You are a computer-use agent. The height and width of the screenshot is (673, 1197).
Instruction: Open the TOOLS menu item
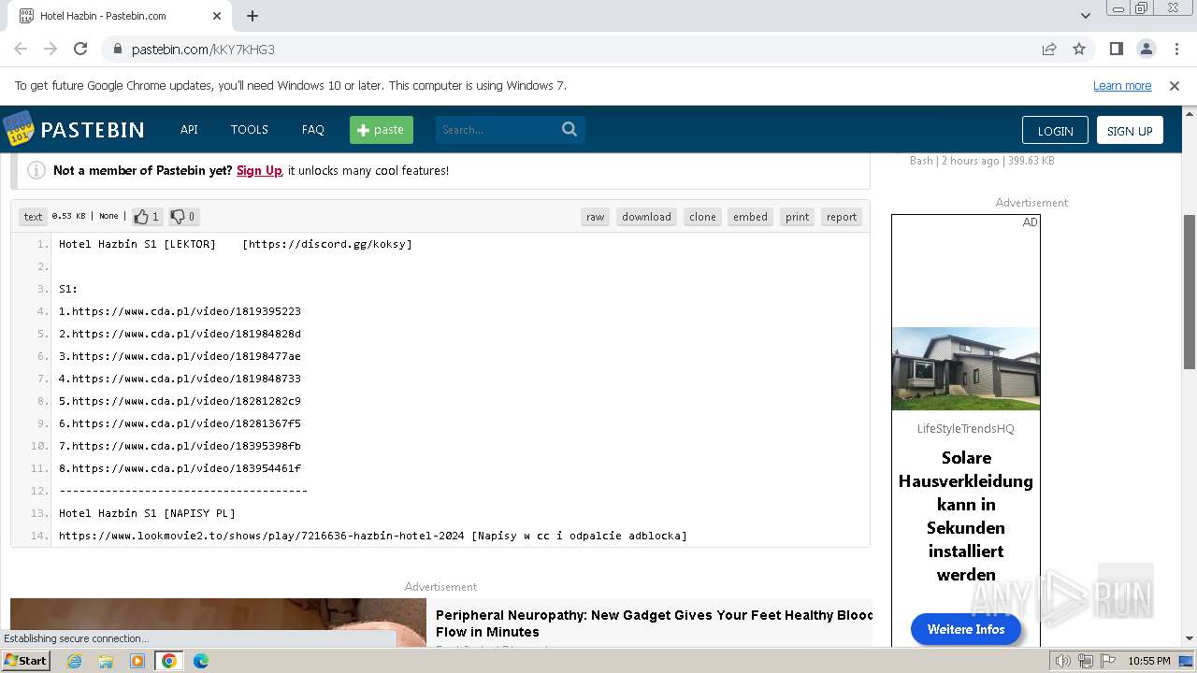(250, 130)
